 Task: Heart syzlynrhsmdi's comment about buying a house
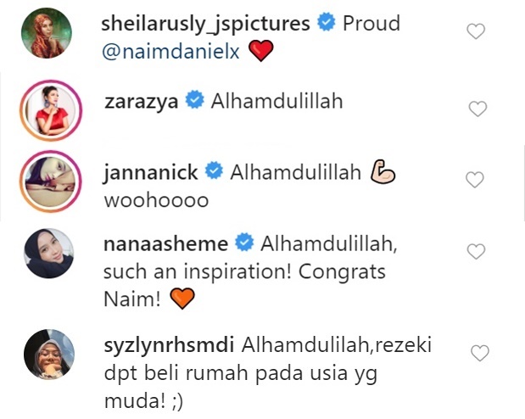coord(480,353)
